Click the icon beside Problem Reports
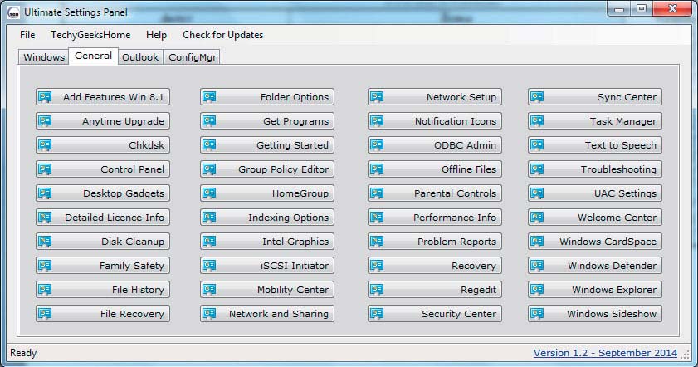Image resolution: width=698 pixels, height=367 pixels. [x=377, y=241]
